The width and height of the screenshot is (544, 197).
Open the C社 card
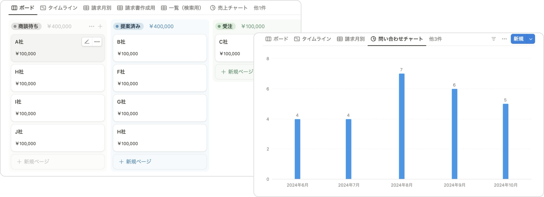pyautogui.click(x=235, y=48)
